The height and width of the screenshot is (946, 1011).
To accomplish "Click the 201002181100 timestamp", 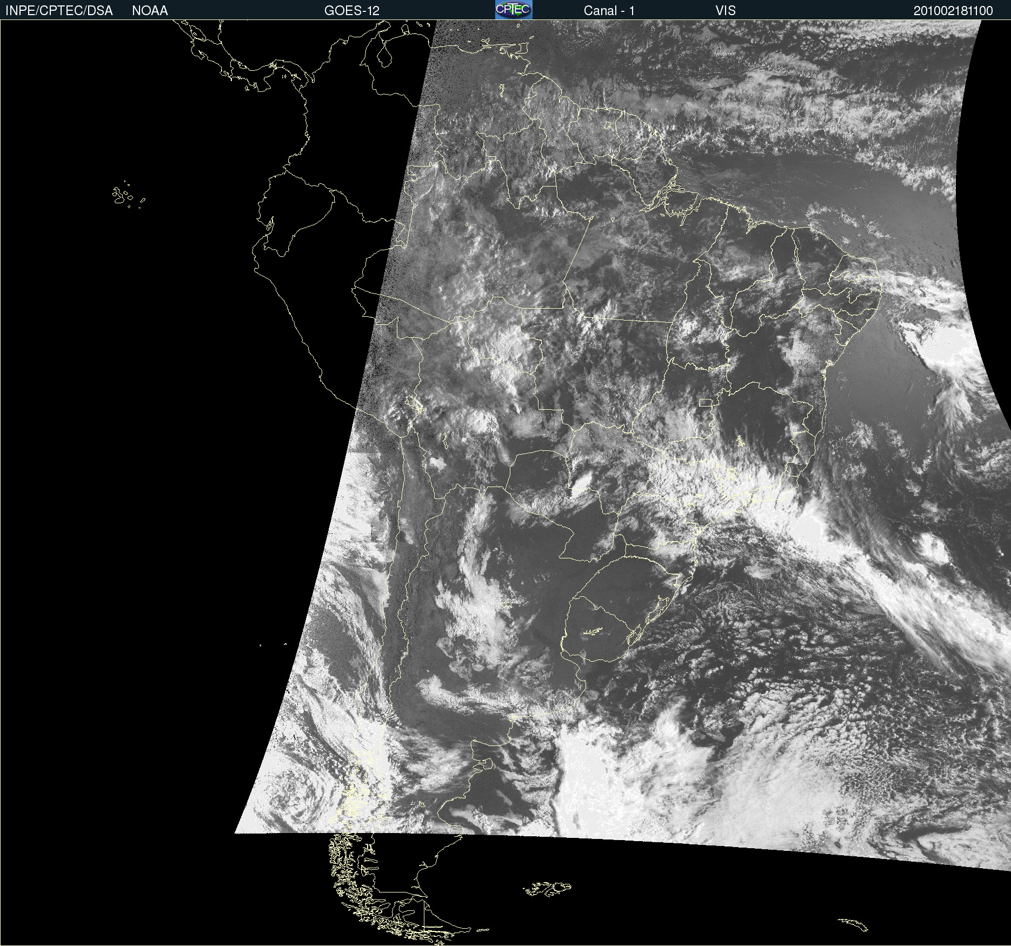I will click(953, 11).
